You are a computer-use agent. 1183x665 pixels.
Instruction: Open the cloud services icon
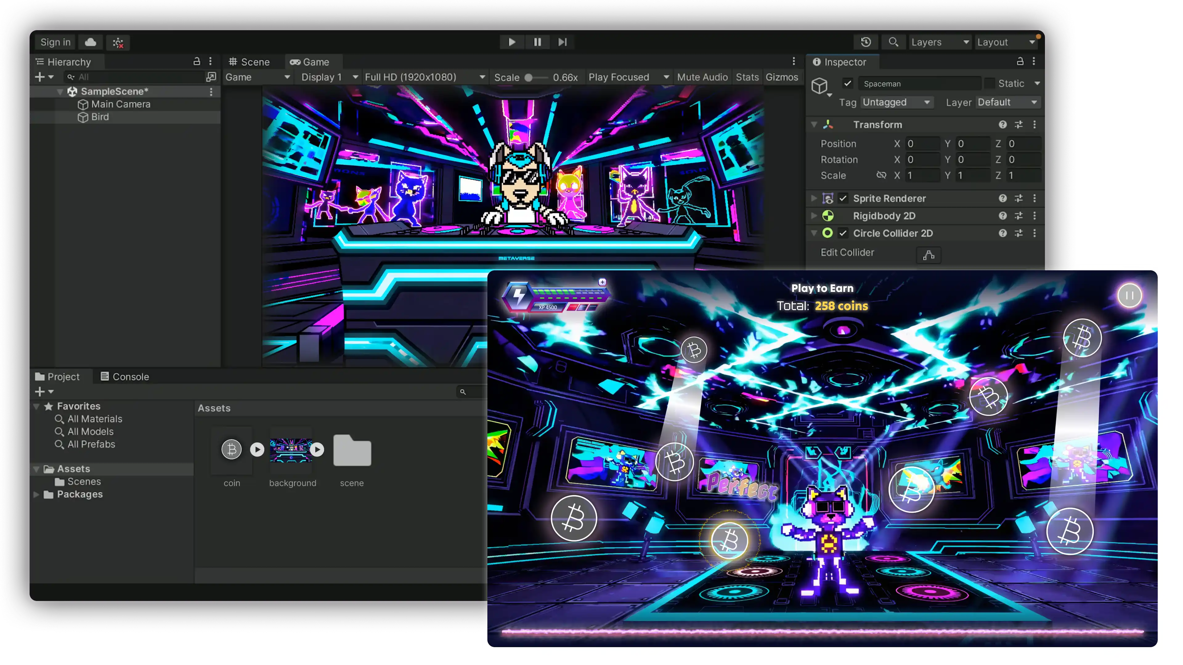91,42
